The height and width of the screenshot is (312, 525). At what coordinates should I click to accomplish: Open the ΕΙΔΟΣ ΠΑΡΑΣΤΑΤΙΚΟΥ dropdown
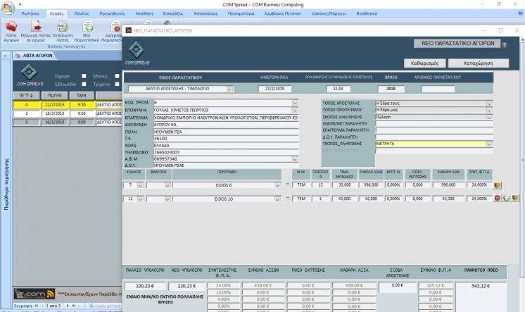pos(229,89)
